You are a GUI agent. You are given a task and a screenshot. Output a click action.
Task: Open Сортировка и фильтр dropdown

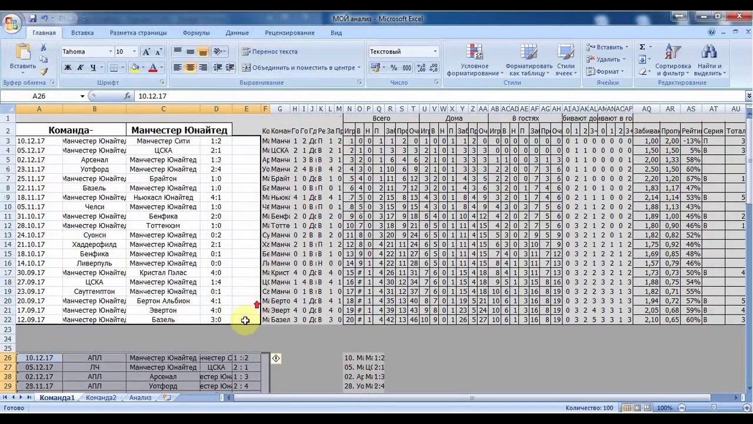click(673, 60)
